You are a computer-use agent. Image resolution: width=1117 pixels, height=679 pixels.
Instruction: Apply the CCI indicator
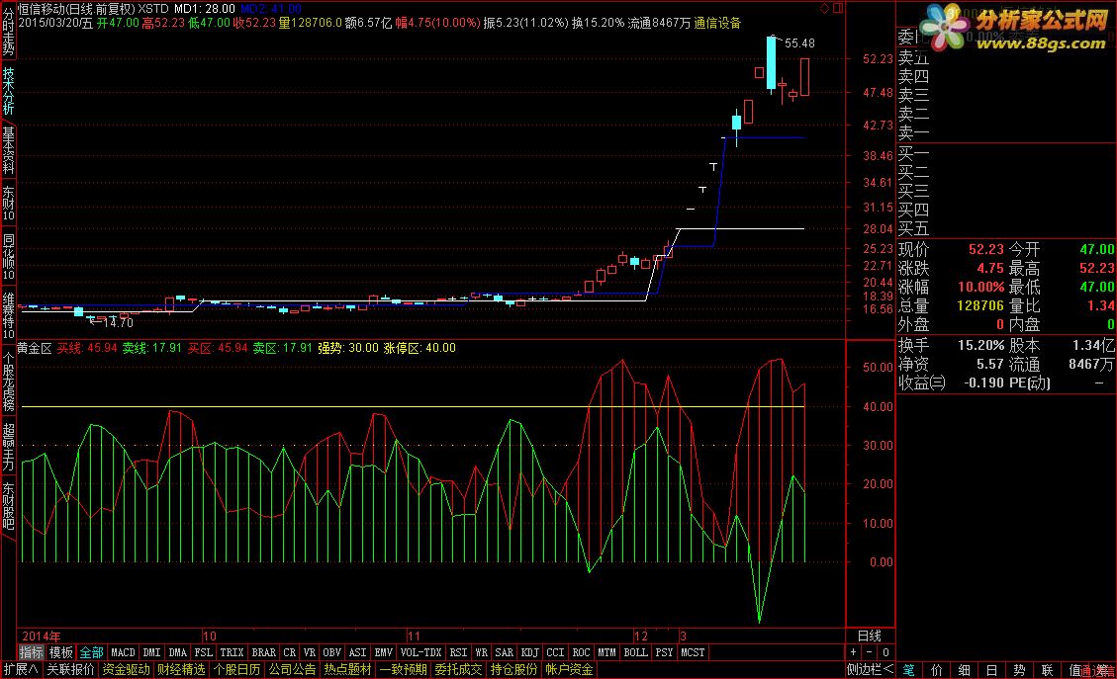click(556, 652)
